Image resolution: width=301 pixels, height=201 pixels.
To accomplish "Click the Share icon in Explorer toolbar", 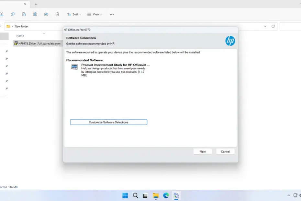I will tap(46, 14).
